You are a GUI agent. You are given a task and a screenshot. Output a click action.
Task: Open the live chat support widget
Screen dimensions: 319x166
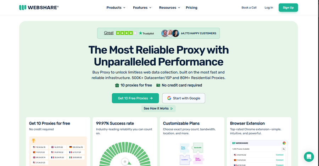(309, 157)
